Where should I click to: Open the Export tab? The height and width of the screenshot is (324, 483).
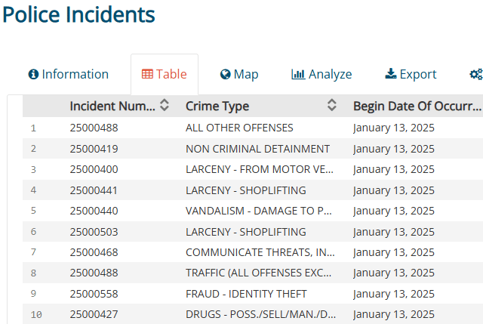(411, 75)
